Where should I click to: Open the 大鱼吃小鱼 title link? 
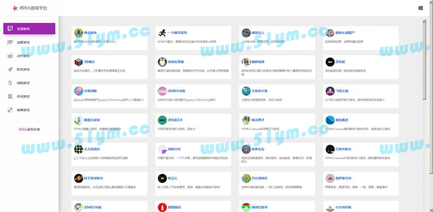(x=260, y=91)
